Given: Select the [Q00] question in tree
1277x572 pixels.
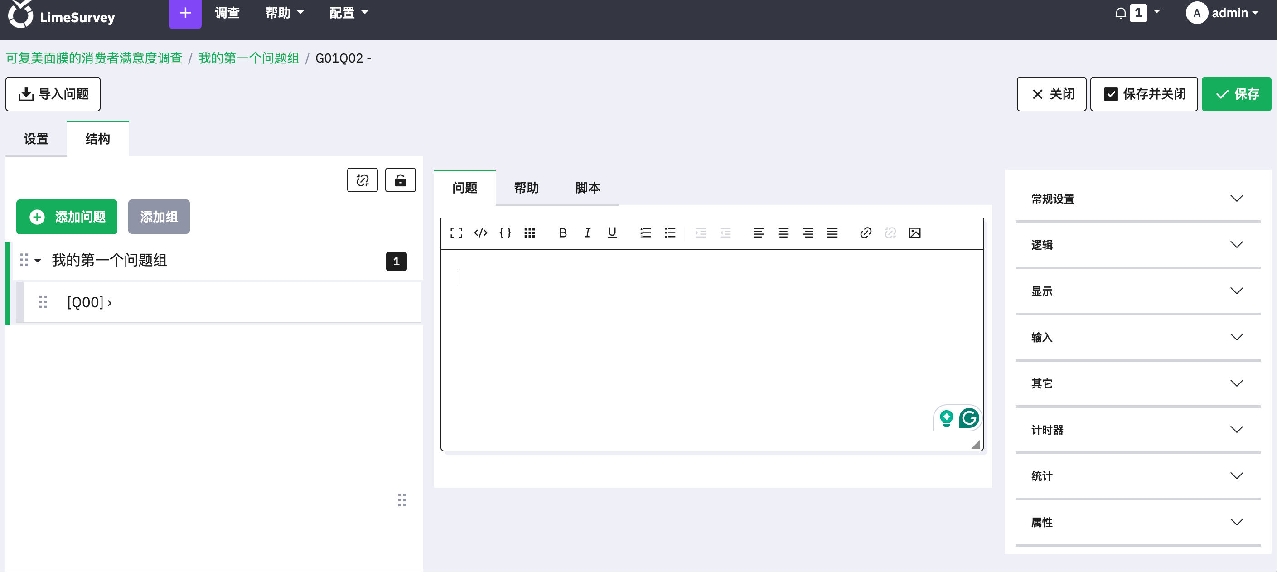Looking at the screenshot, I should [89, 302].
